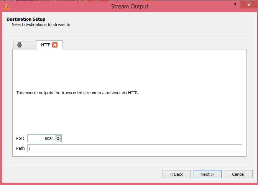The height and width of the screenshot is (185, 258).
Task: Click the Path label
Action: pos(20,148)
